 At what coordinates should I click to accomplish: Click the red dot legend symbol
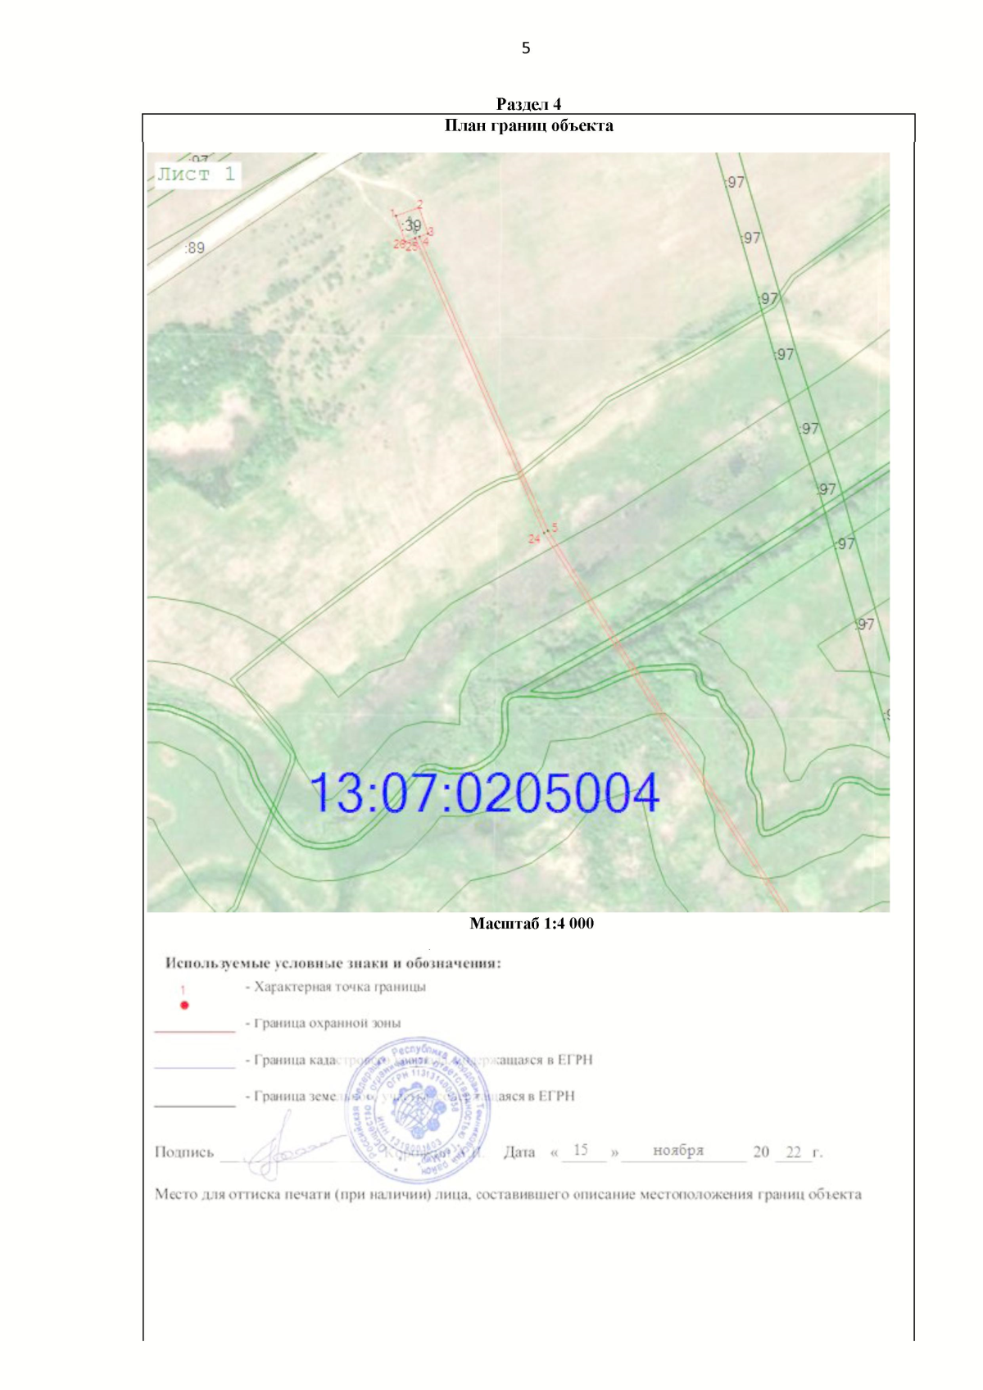click(184, 1005)
